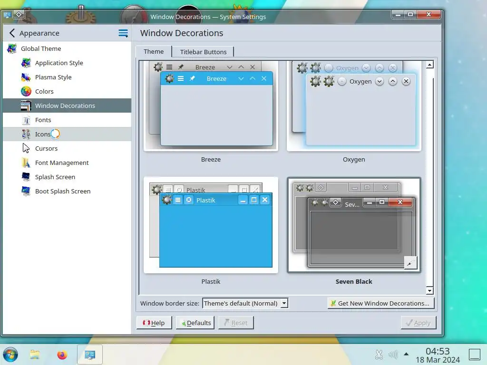Click the Apply button
Viewport: 487px width, 365px height.
[x=419, y=323]
